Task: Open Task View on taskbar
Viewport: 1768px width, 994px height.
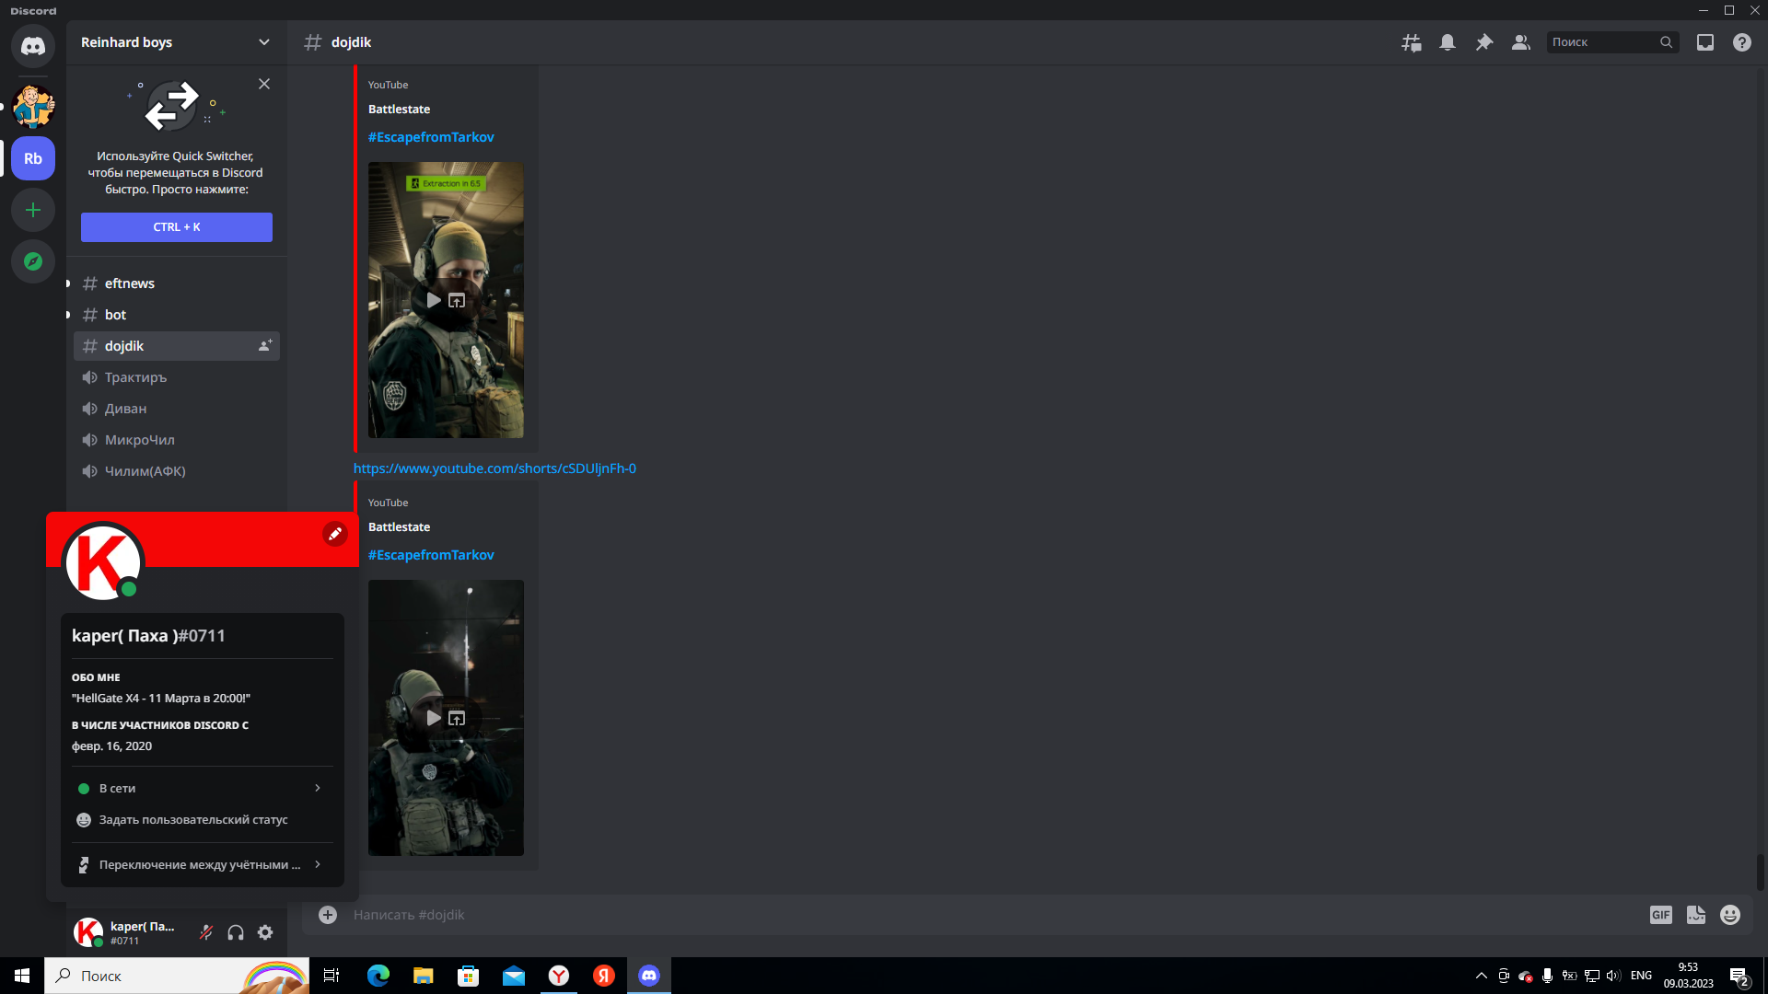Action: [x=331, y=976]
